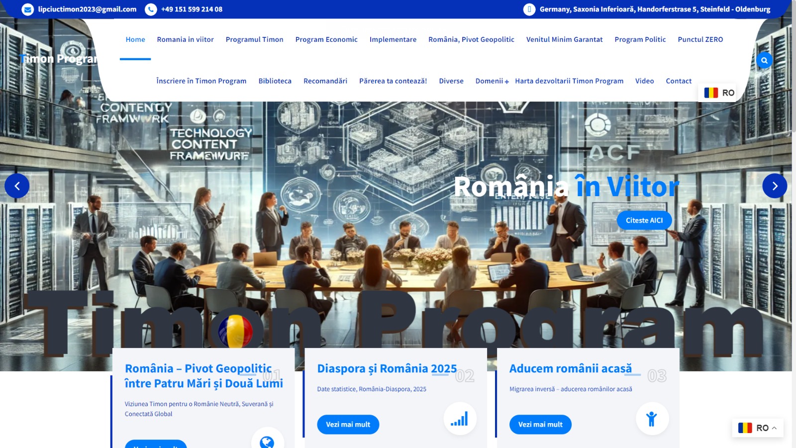Screen dimensions: 796x448
Task: Advance slider with right arrow
Action: 775,186
